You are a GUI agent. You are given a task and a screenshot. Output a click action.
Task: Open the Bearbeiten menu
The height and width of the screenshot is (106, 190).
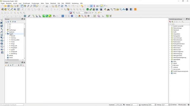[x=9, y=3]
